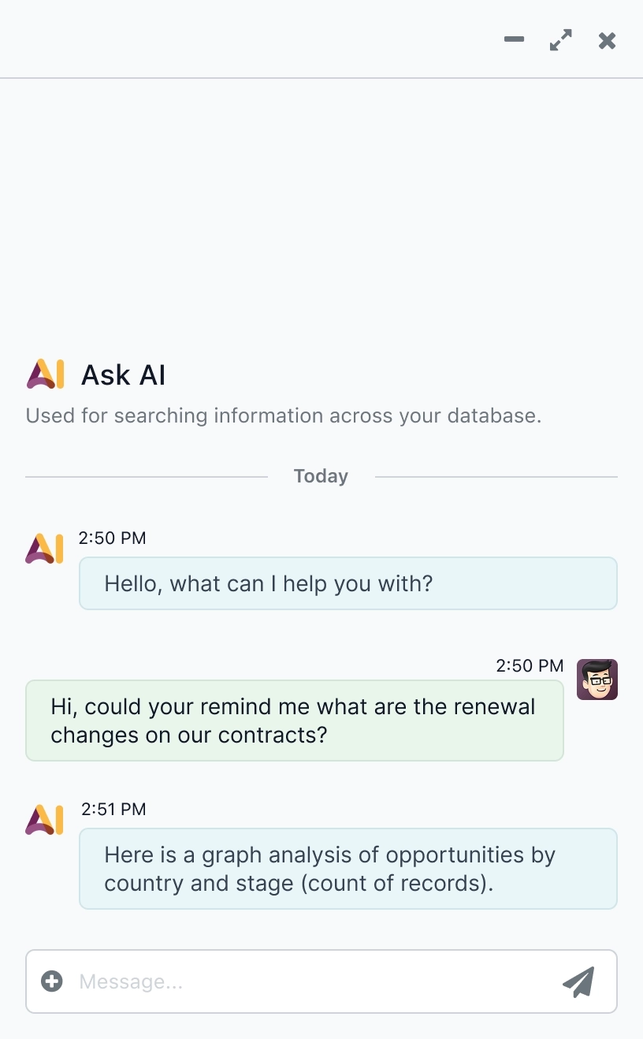The width and height of the screenshot is (643, 1039).
Task: Expand the chat window with arrows icon
Action: (560, 40)
